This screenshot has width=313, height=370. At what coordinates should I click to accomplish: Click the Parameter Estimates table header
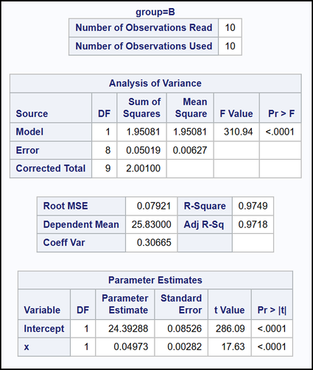pos(155,280)
